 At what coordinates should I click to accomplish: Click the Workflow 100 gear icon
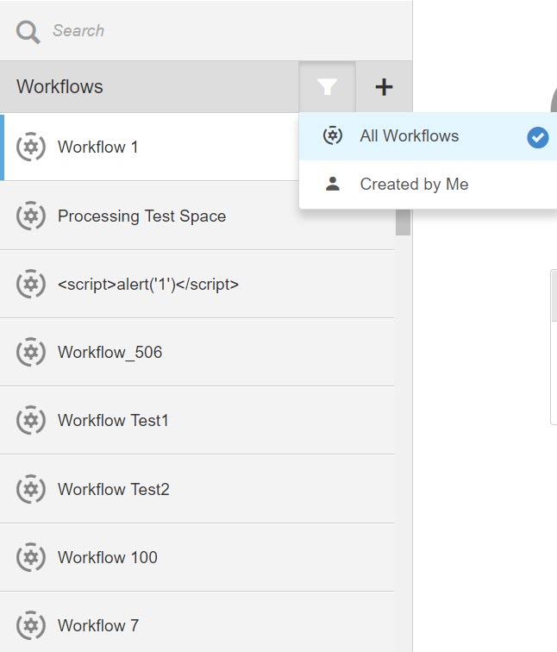[31, 557]
